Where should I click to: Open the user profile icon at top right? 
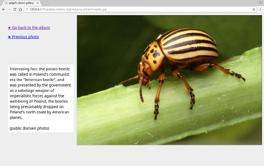coord(260,2)
